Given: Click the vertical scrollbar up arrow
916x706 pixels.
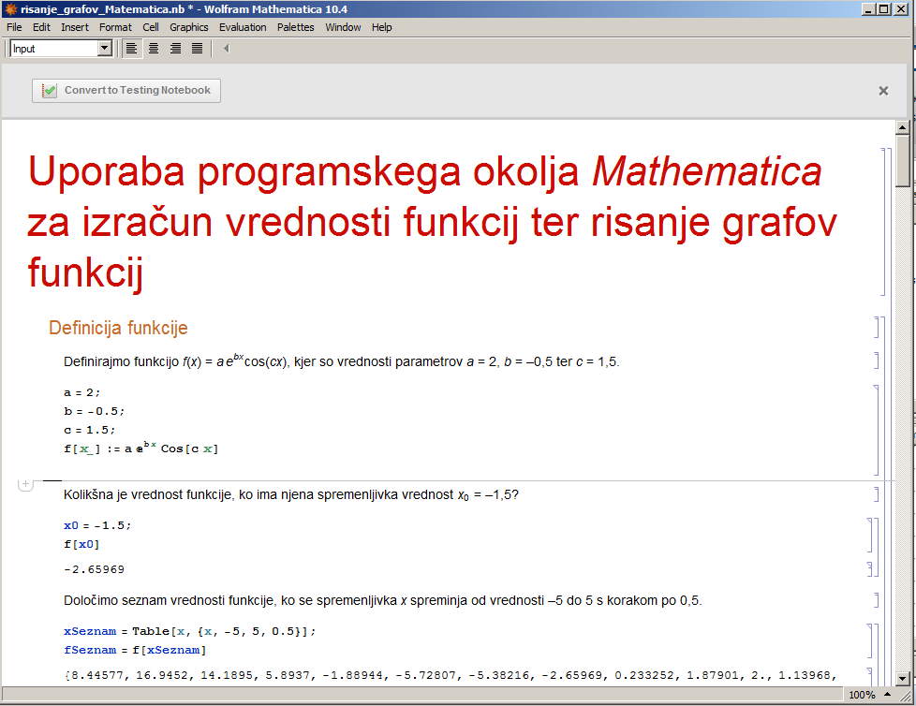Looking at the screenshot, I should coord(902,127).
